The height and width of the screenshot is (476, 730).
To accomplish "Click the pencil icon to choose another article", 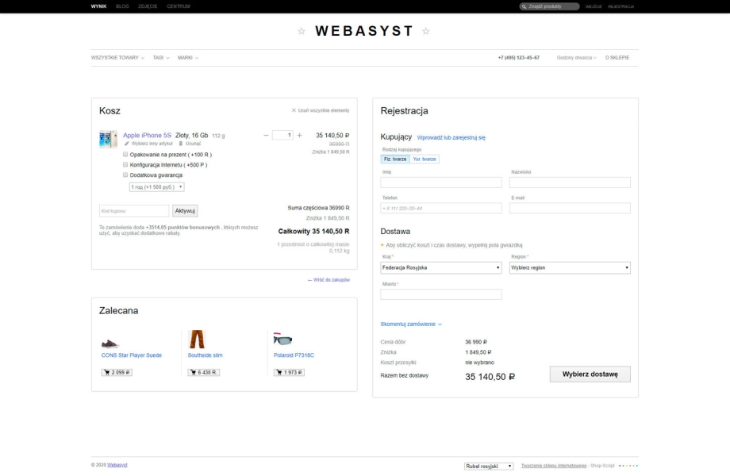I will point(126,144).
